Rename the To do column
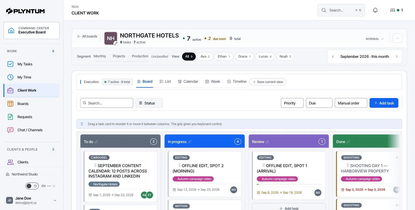 click(96, 142)
